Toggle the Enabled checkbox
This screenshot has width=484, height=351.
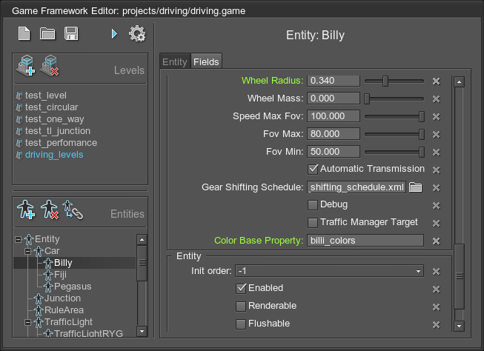coord(241,288)
